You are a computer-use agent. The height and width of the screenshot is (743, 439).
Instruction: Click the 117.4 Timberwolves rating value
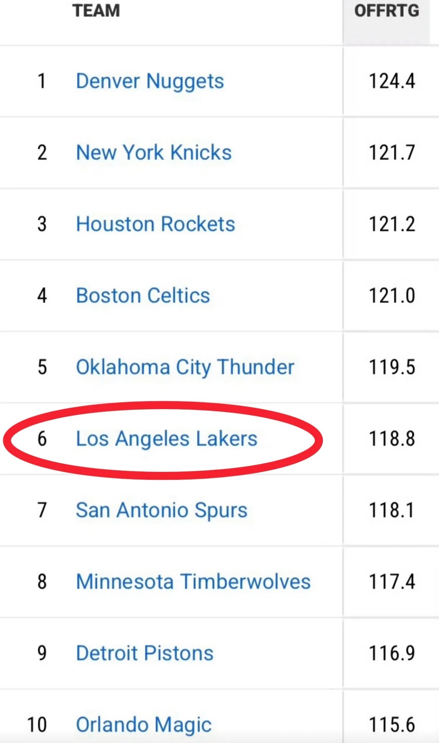tap(392, 582)
